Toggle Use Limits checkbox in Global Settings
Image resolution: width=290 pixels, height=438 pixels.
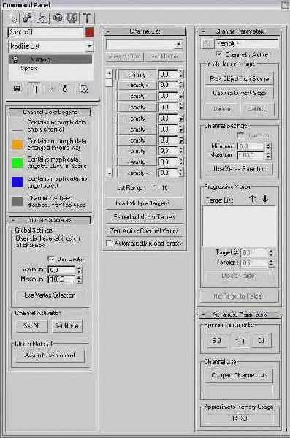click(51, 259)
